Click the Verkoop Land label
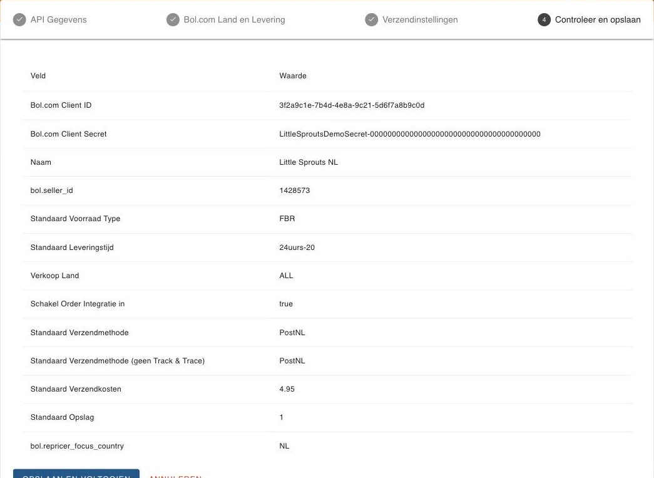 click(x=54, y=276)
